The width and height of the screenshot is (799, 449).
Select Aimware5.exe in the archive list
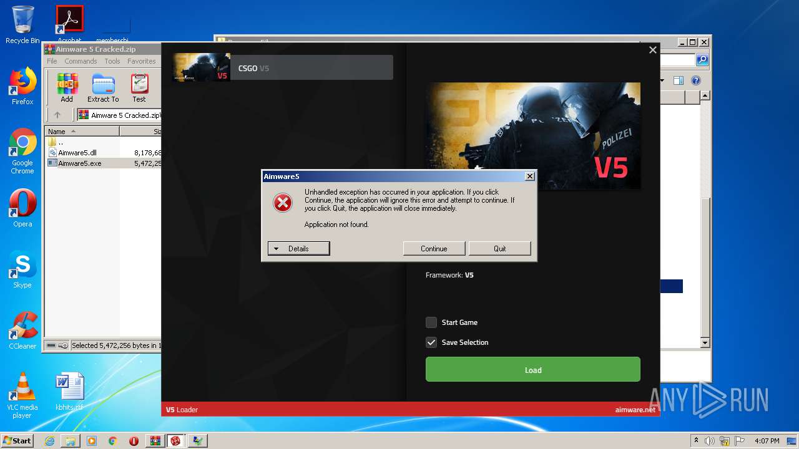[x=80, y=163]
